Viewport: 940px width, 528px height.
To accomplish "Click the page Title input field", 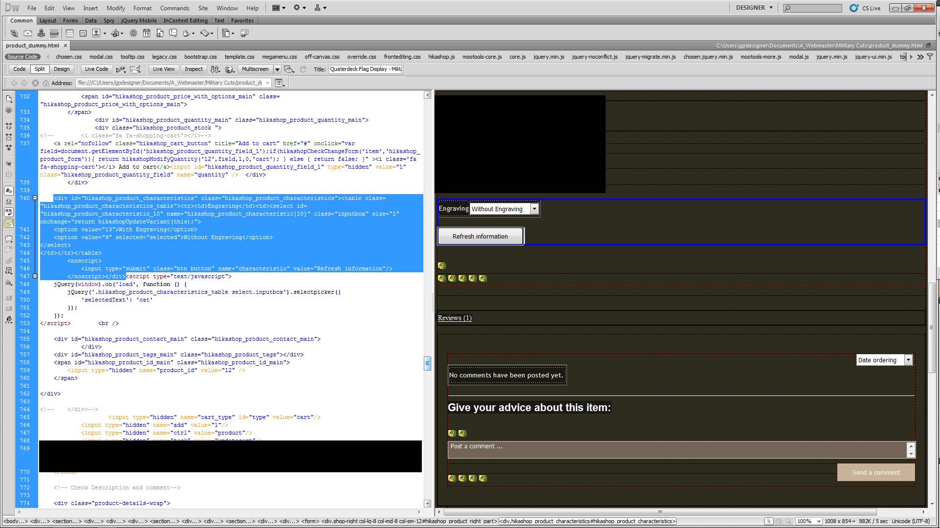I will pyautogui.click(x=365, y=69).
